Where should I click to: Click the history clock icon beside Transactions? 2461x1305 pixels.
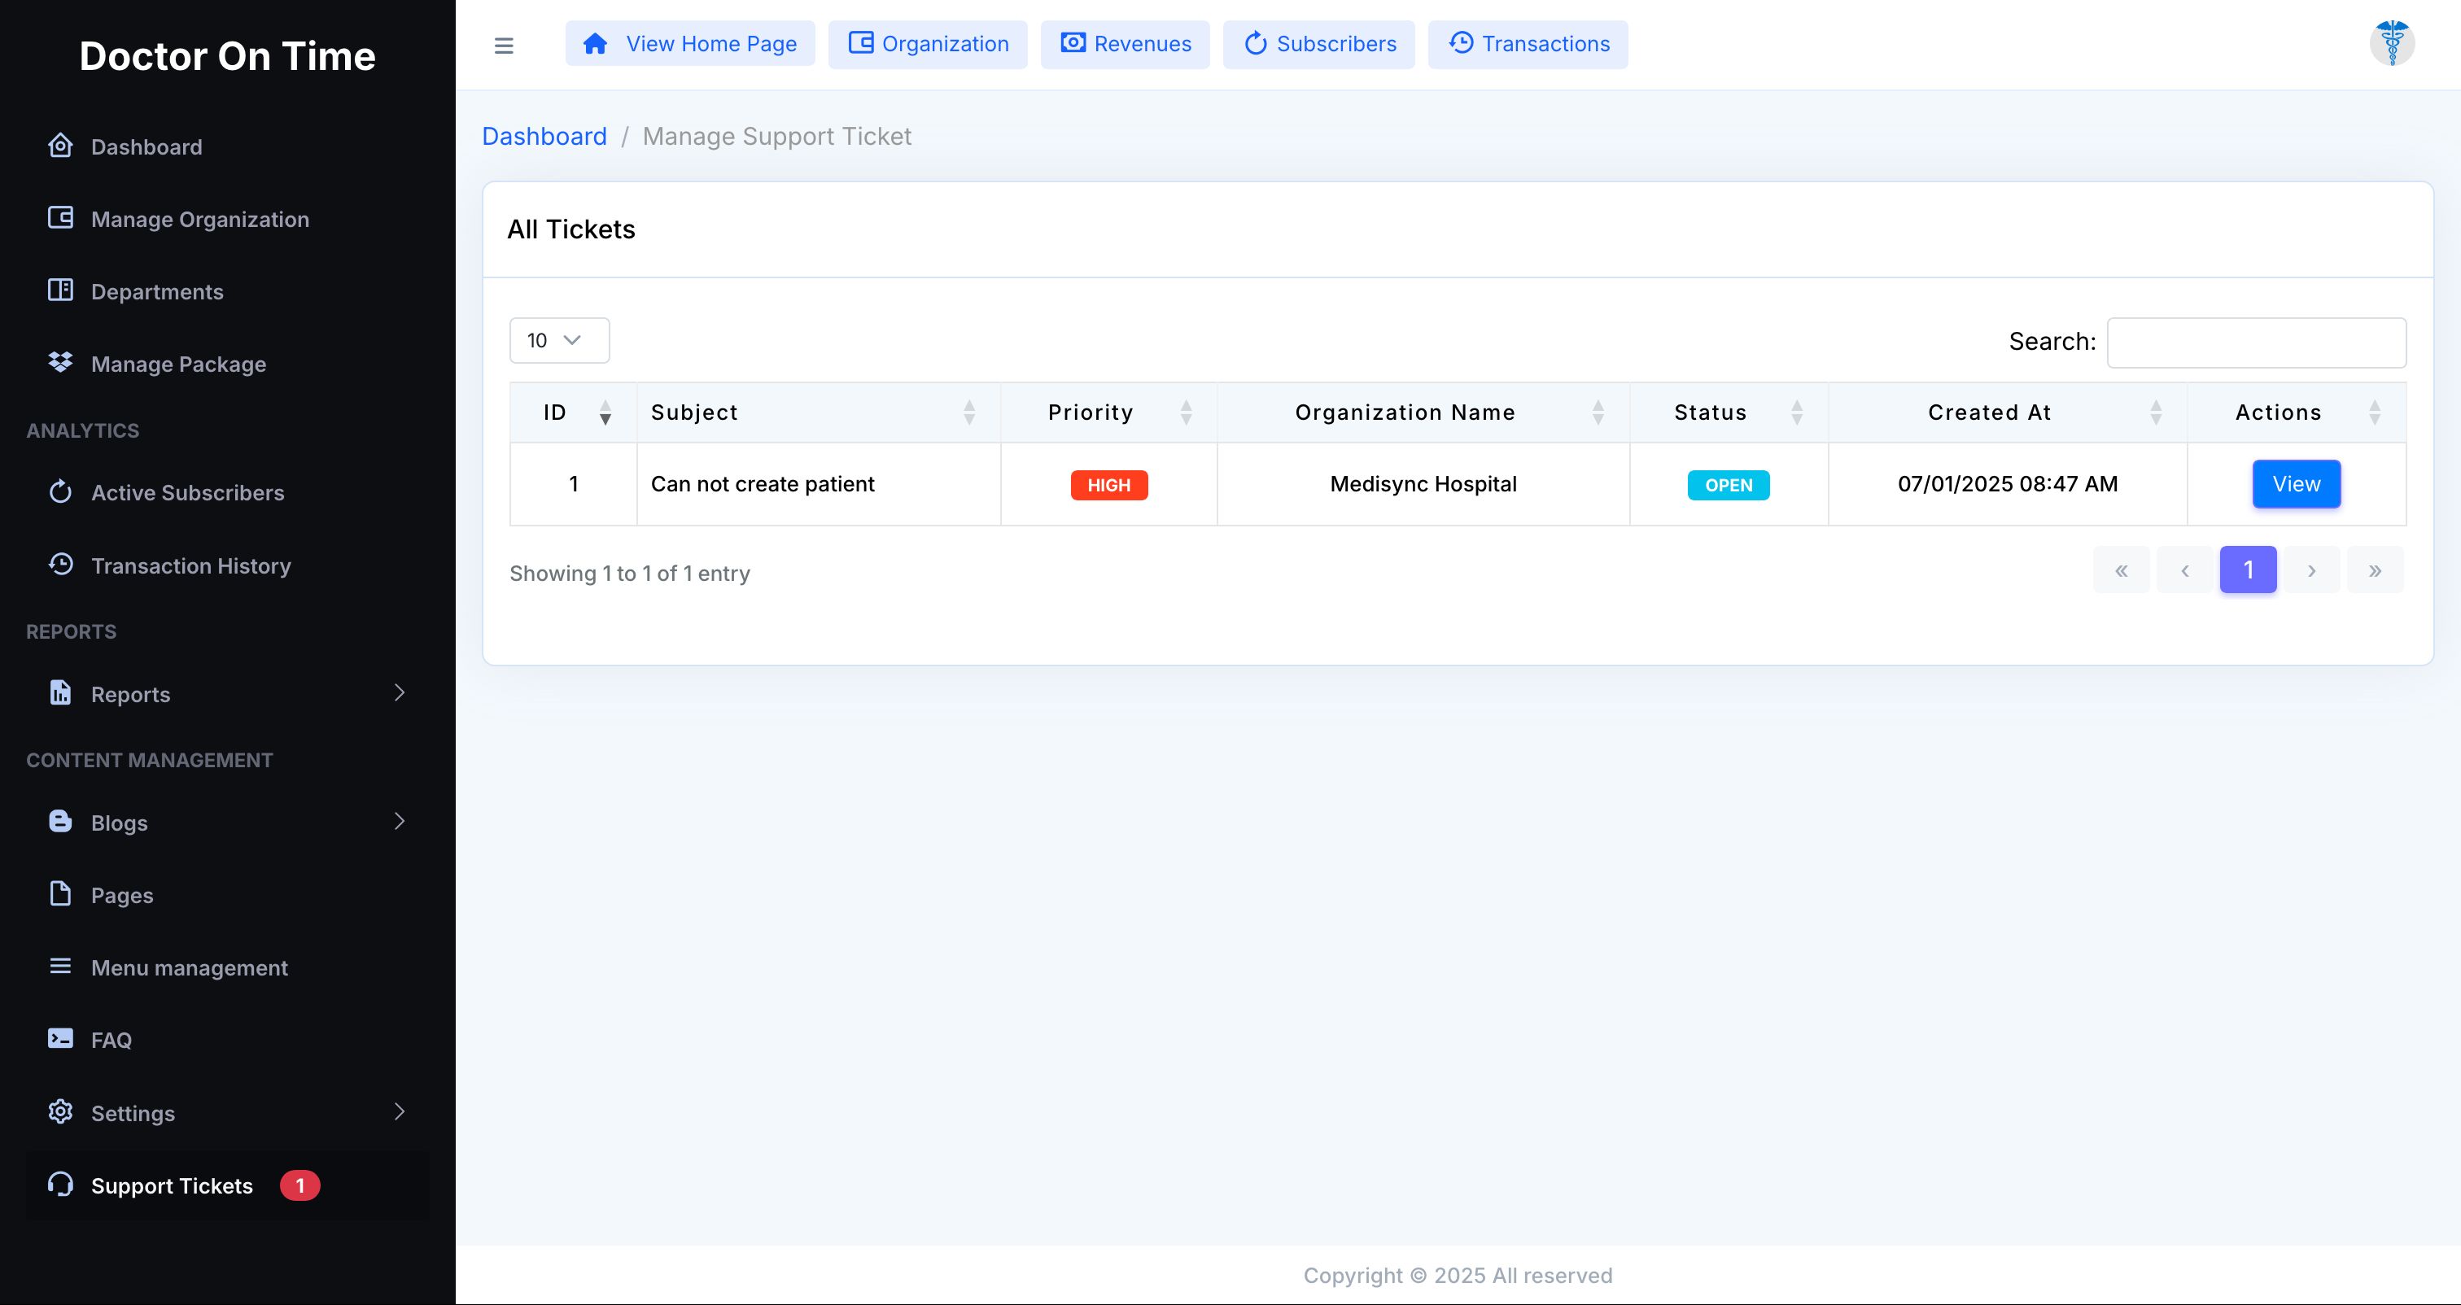[x=1461, y=43]
